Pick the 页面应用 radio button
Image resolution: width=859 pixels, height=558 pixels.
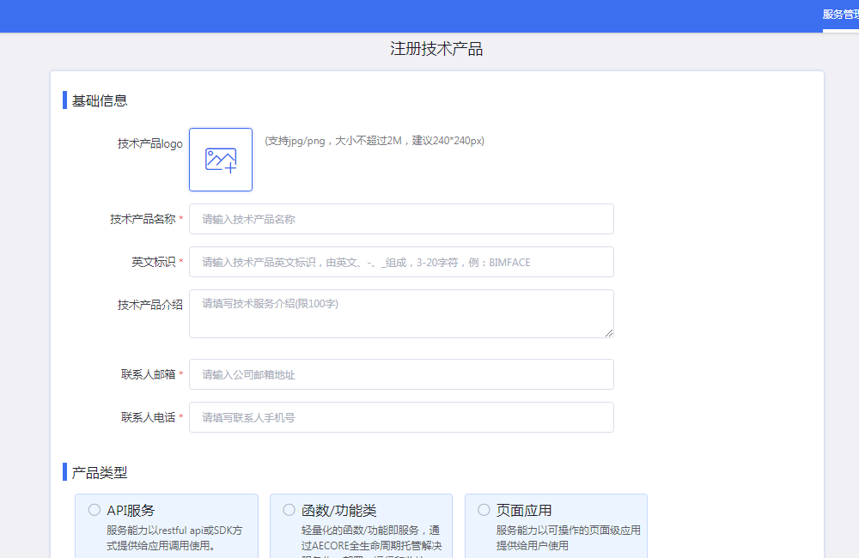[x=484, y=510]
